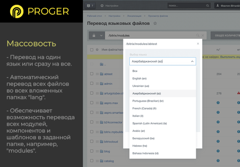
Task: Click the lock icon beside the path field
Action: click(94, 36)
